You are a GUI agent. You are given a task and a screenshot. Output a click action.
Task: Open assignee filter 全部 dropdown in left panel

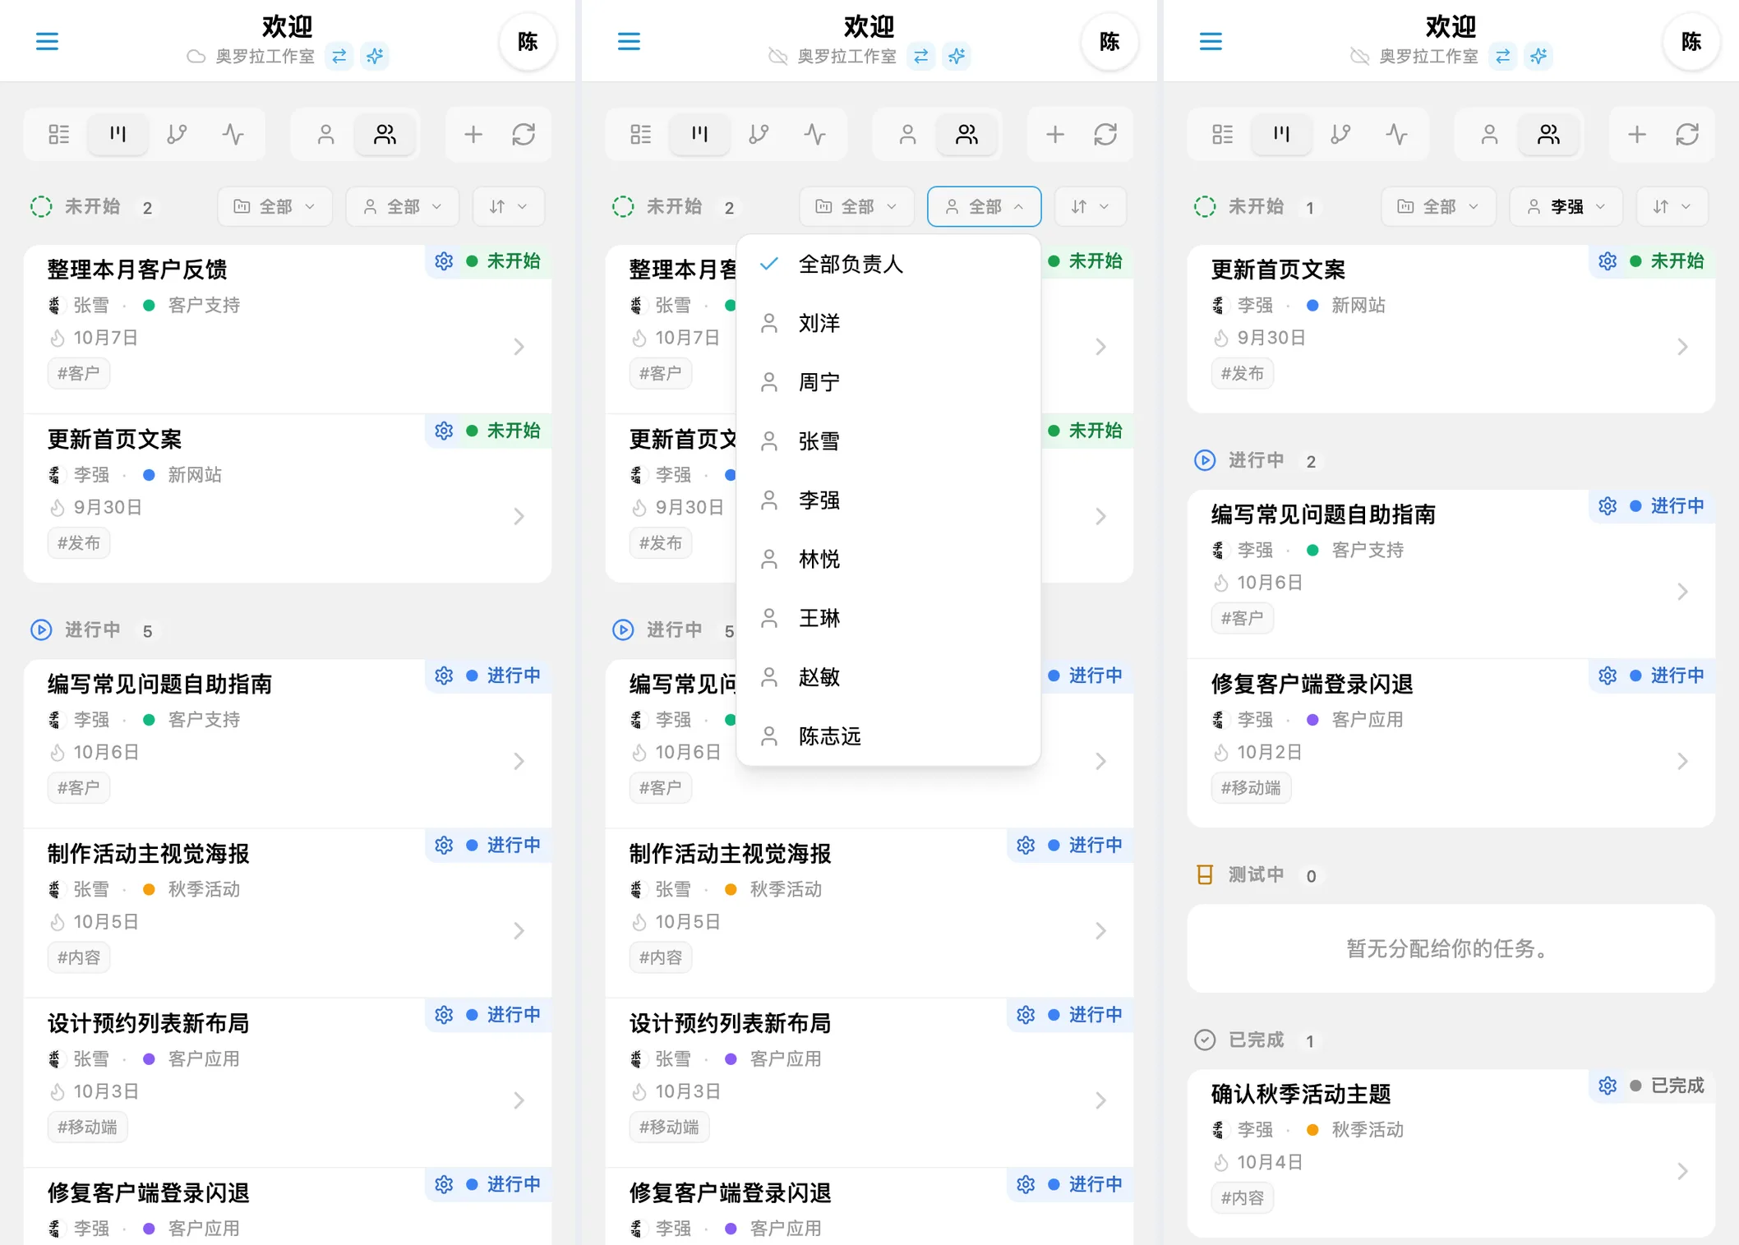[403, 206]
